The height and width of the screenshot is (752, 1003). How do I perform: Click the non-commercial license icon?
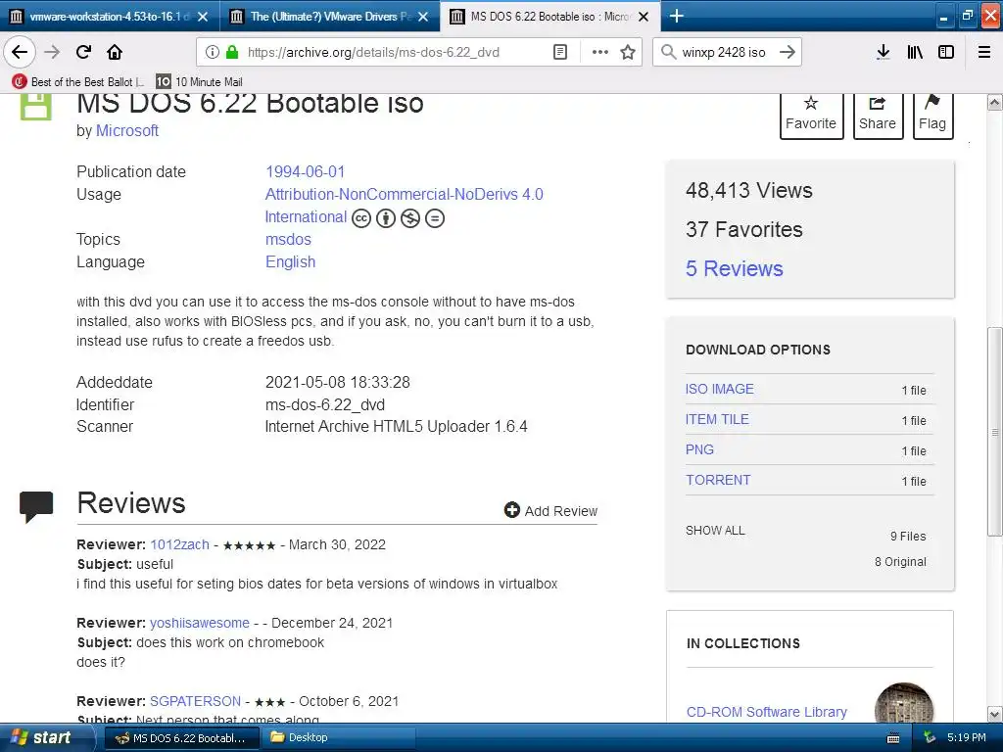(x=410, y=218)
